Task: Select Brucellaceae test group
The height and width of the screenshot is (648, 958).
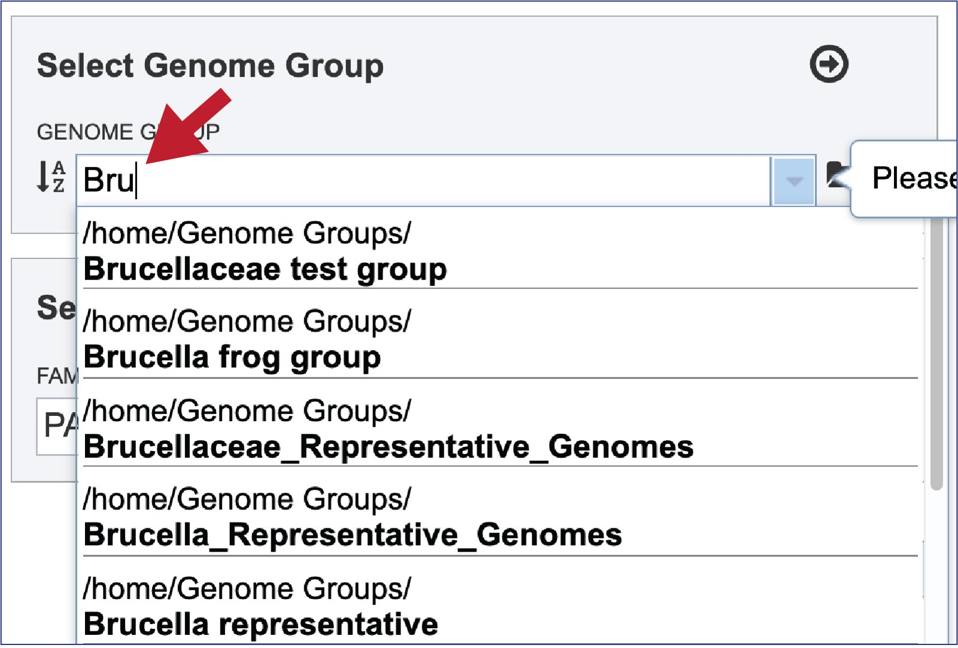Action: (500, 251)
